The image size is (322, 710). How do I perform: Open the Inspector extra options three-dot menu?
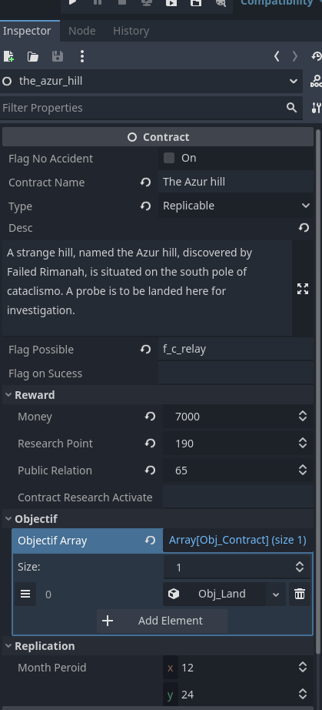[x=81, y=56]
